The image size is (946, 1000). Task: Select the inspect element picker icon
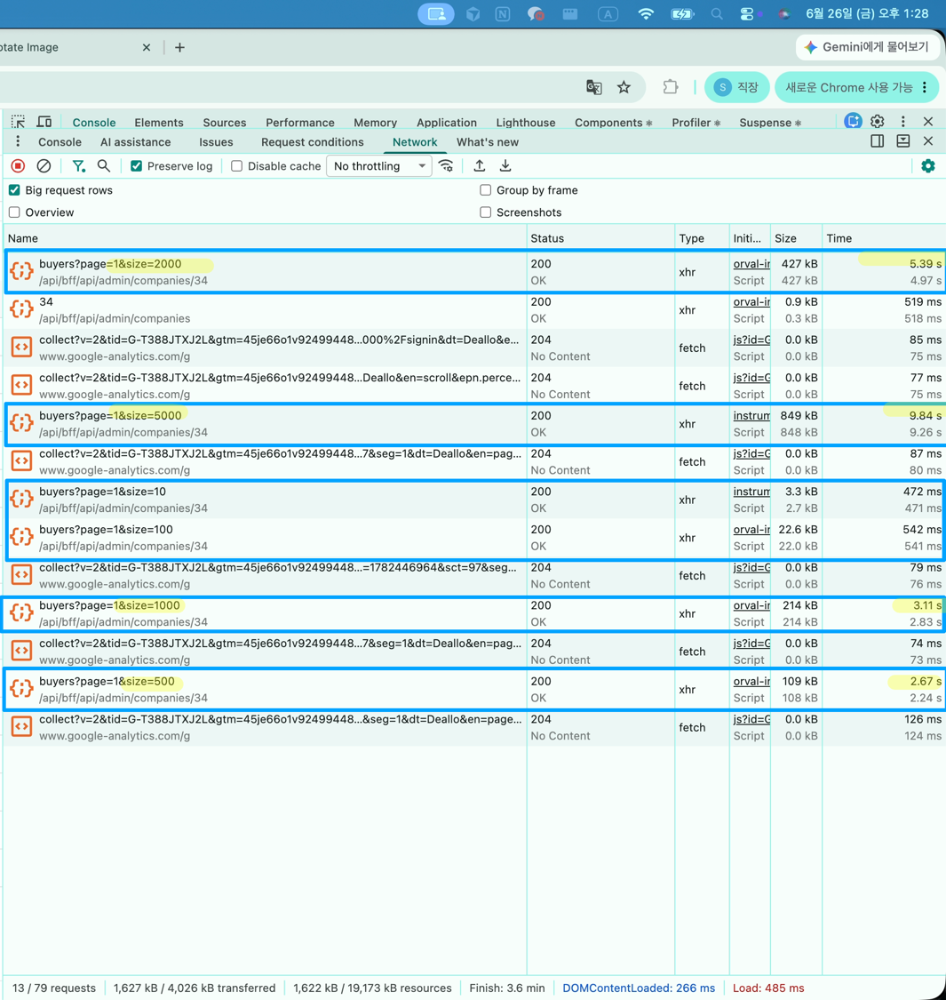[18, 122]
